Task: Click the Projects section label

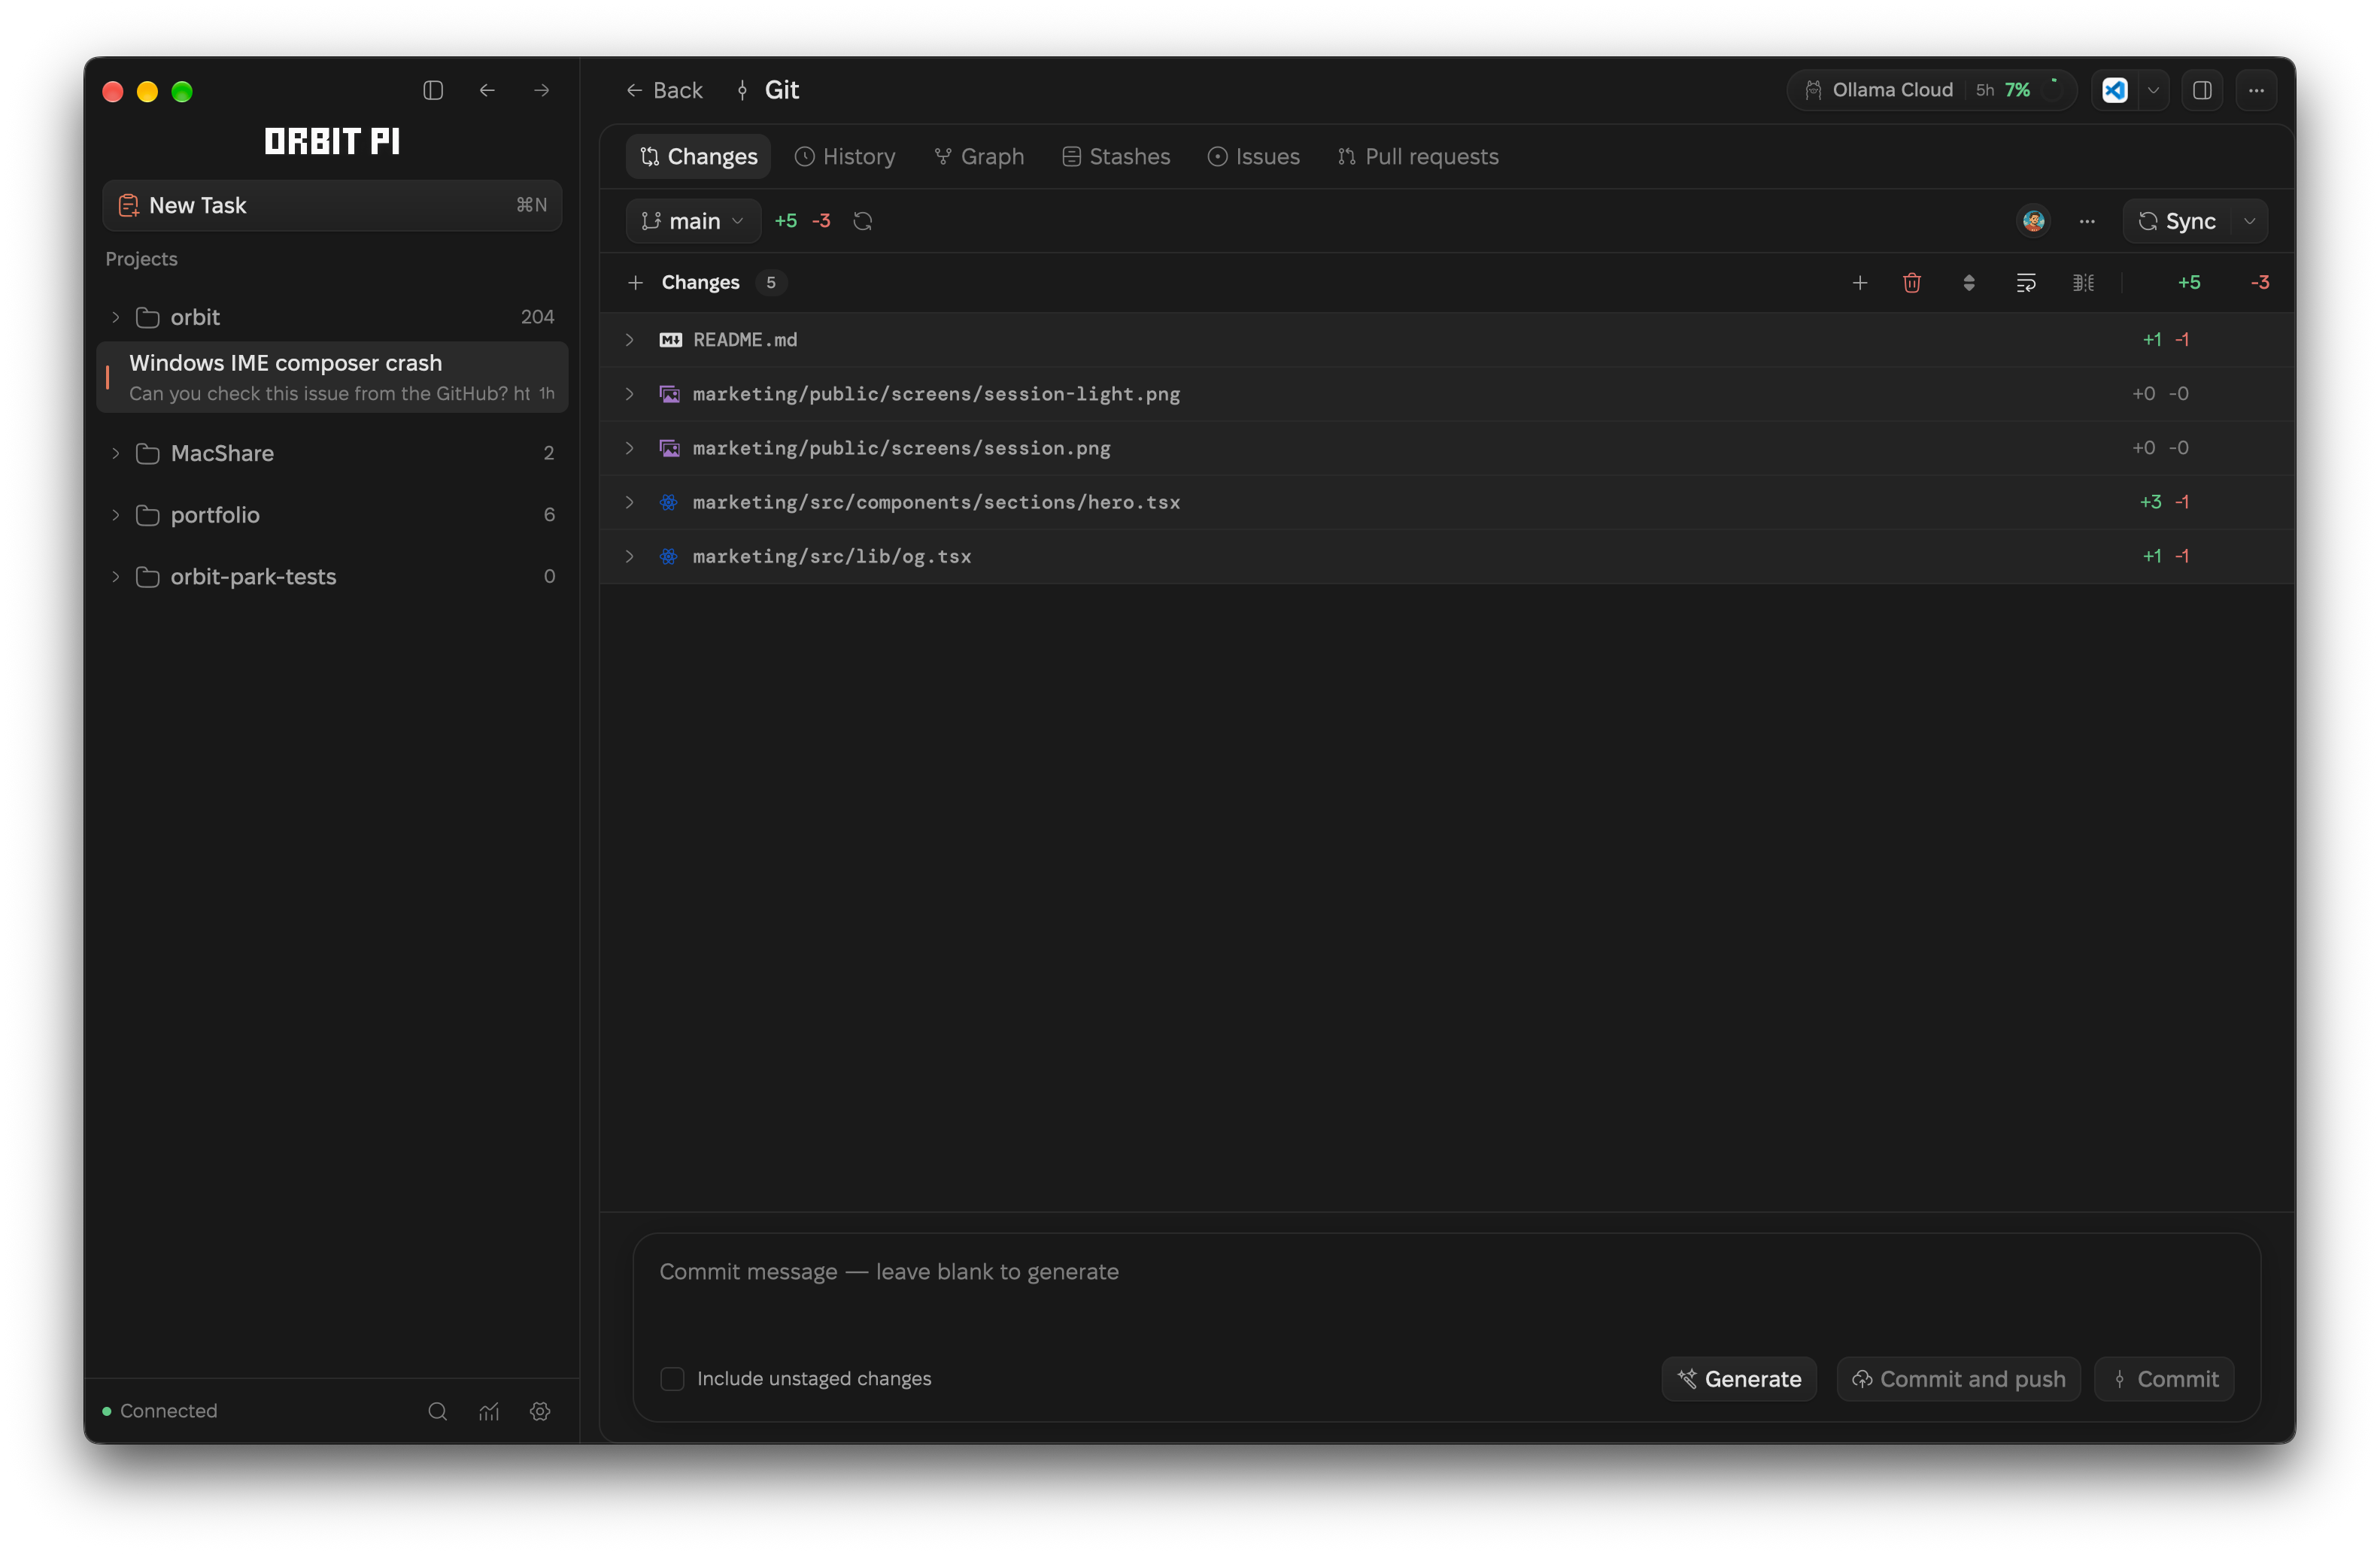Action: 141,259
